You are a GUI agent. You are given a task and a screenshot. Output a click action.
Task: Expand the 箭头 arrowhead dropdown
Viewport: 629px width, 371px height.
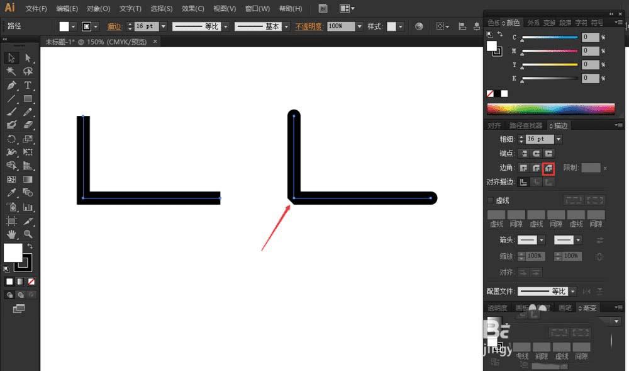tap(542, 239)
